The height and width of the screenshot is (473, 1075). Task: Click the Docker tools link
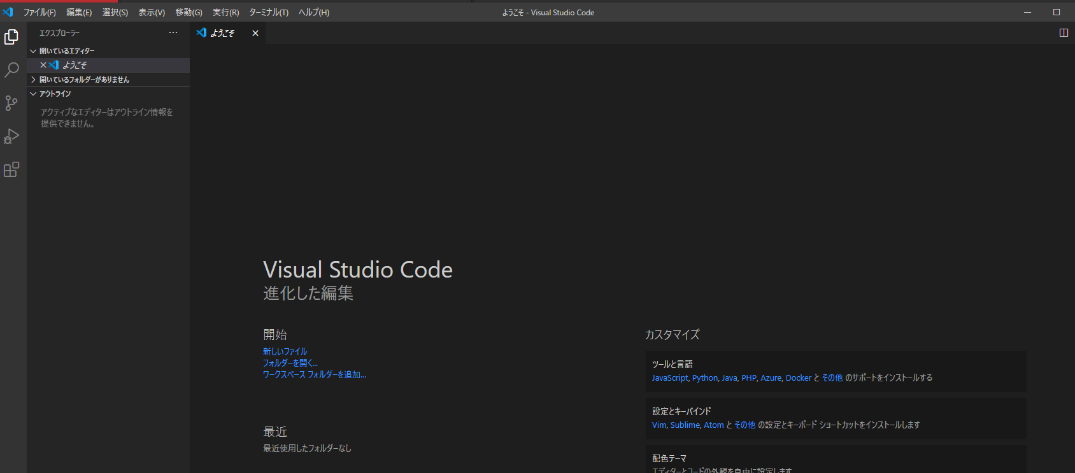click(x=799, y=378)
